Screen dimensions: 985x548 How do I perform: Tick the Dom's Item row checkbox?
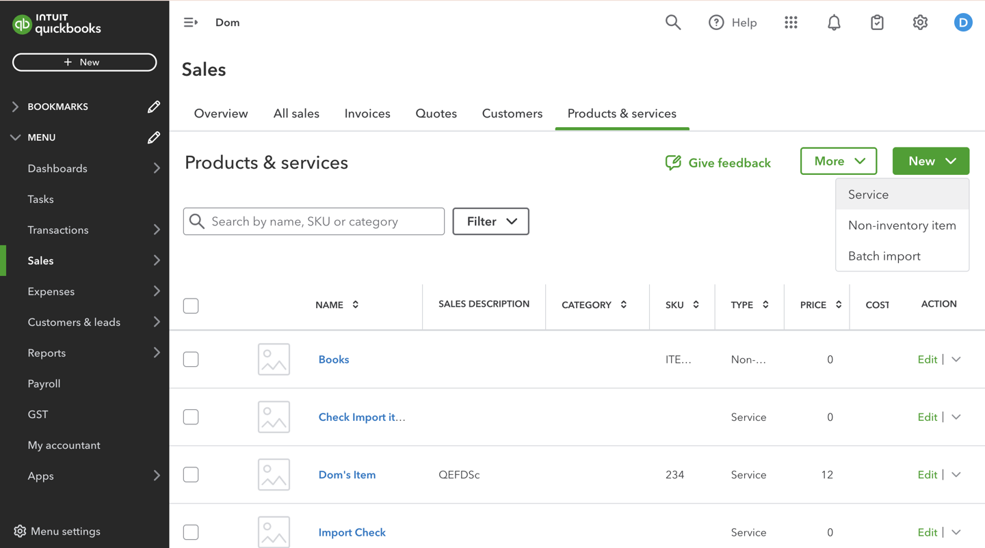pos(191,475)
